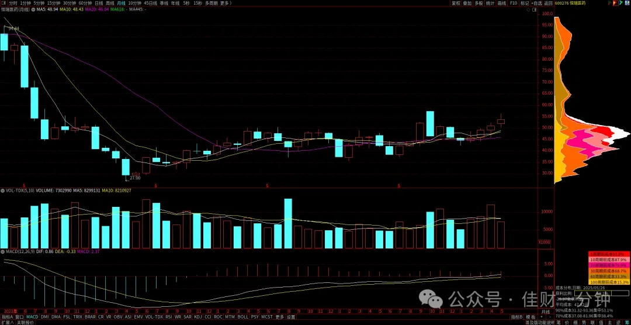Click the diamond icon below 标记
The height and width of the screenshot is (325, 631).
(528, 10)
